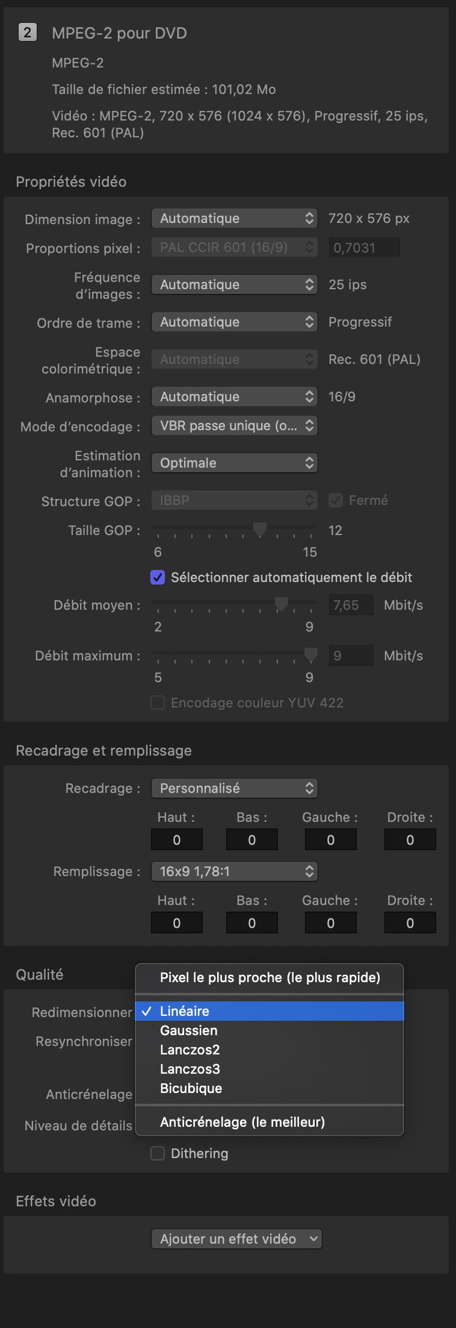Enable the Dithering checkbox
This screenshot has width=456, height=1328.
pyautogui.click(x=158, y=1153)
